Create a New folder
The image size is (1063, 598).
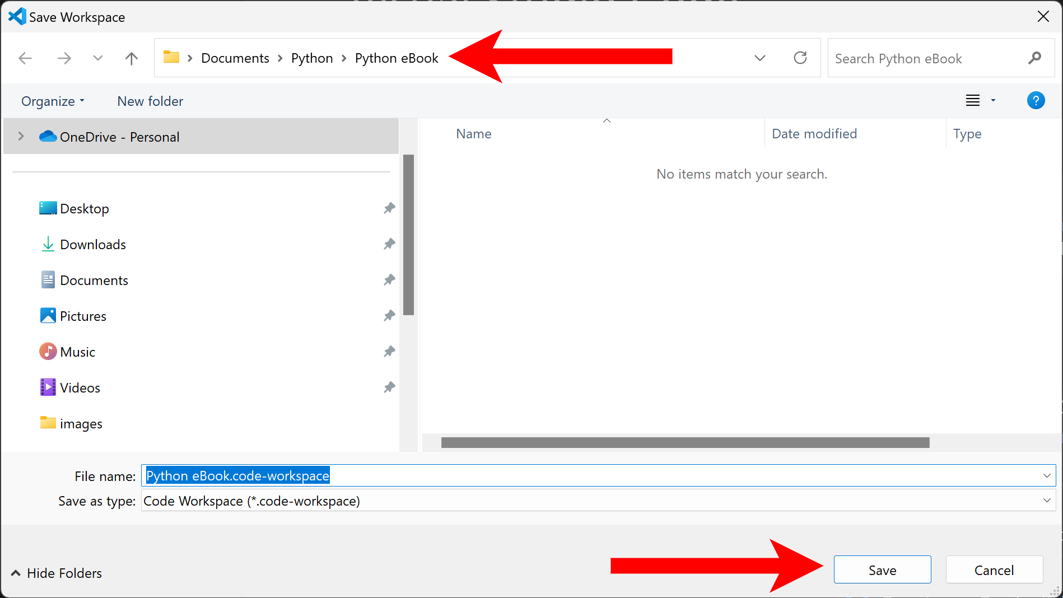150,101
